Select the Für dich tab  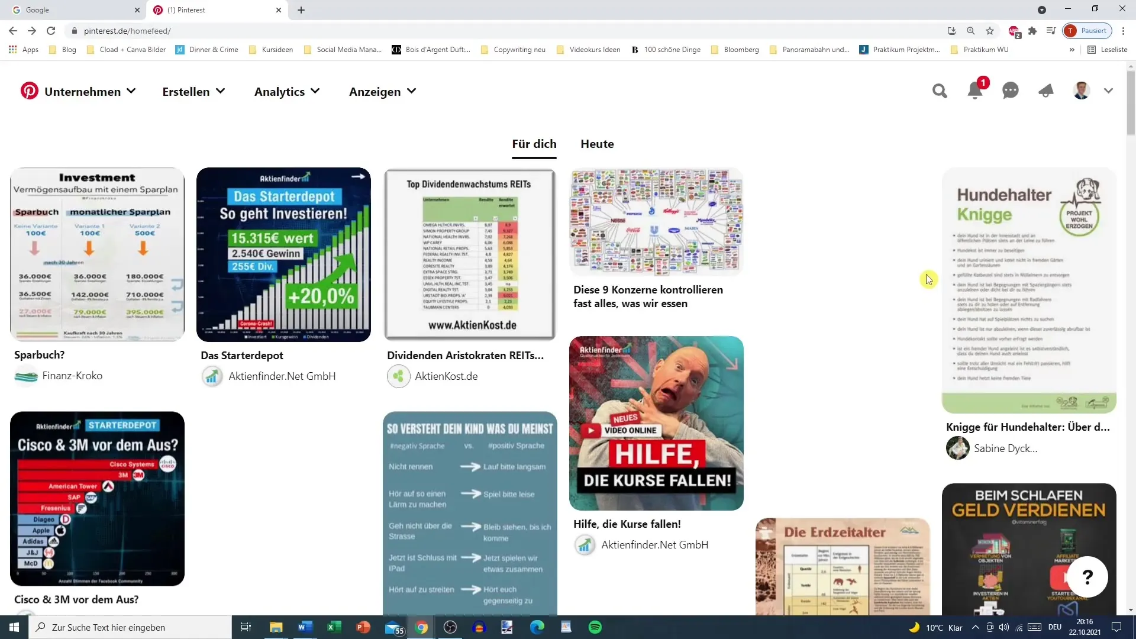pyautogui.click(x=534, y=144)
